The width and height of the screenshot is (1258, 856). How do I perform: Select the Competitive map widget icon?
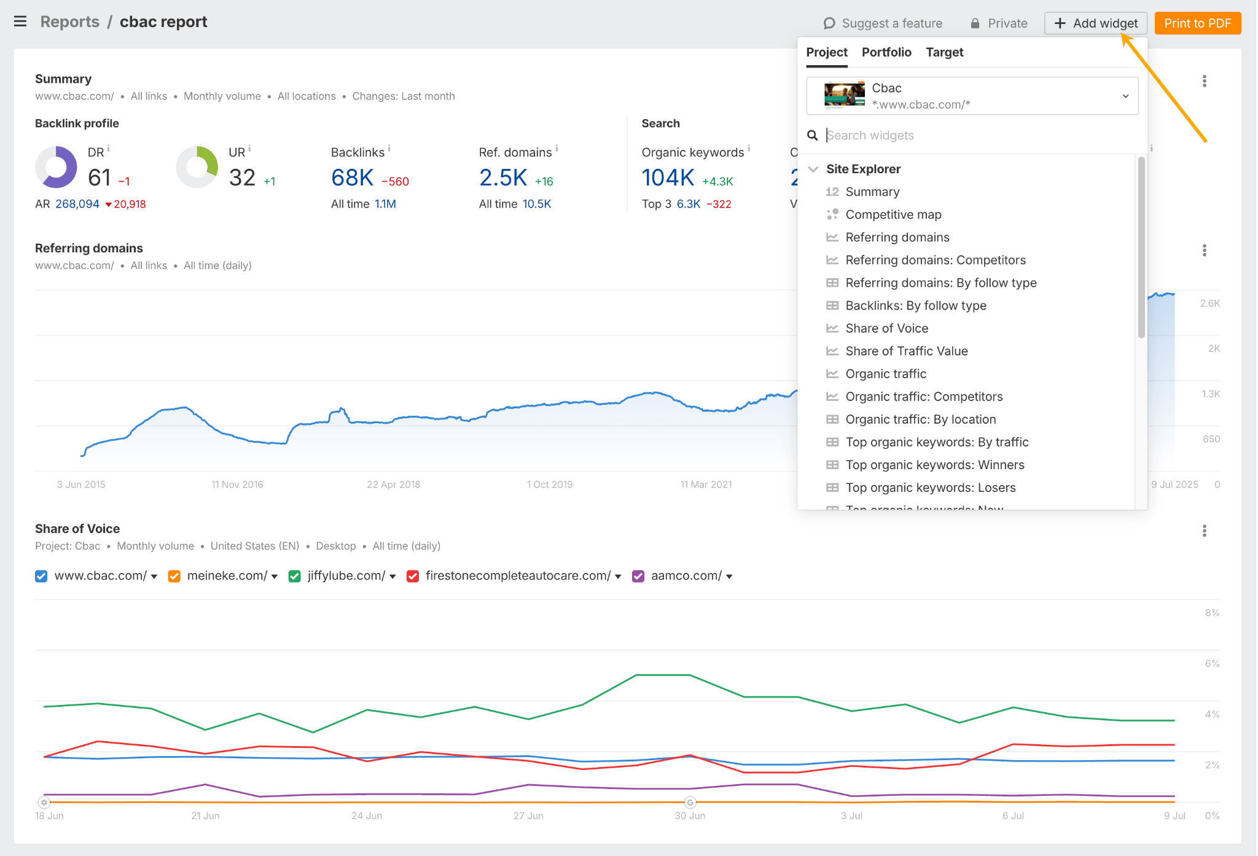(x=834, y=214)
